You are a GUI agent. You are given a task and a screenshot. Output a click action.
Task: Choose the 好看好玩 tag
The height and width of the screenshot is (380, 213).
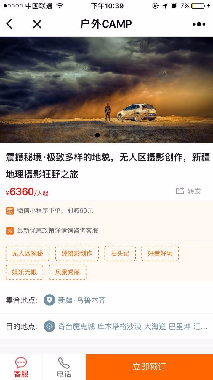tap(160, 253)
